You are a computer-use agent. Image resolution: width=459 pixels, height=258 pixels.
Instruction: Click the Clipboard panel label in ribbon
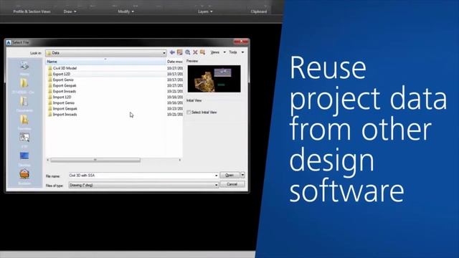[259, 11]
